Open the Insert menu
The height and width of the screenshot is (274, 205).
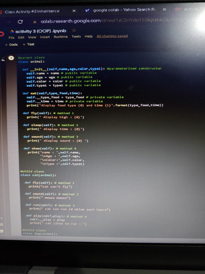45,37
